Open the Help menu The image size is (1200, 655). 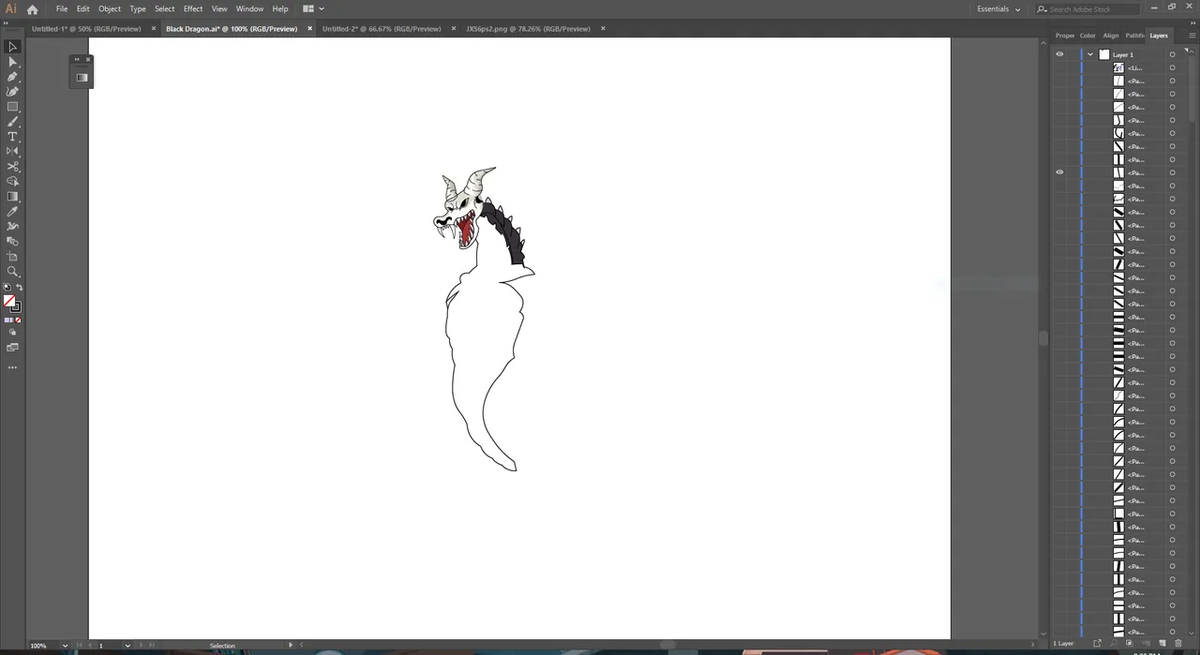coord(280,9)
